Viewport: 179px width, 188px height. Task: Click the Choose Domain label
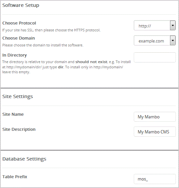[19, 38]
